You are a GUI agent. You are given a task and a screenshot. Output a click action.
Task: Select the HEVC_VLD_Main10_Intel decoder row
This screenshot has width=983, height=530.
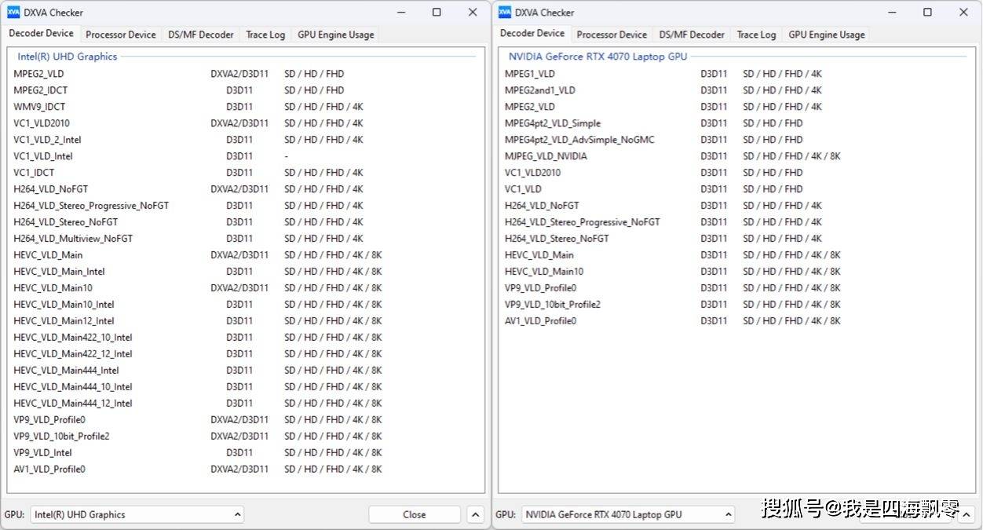[245, 305]
